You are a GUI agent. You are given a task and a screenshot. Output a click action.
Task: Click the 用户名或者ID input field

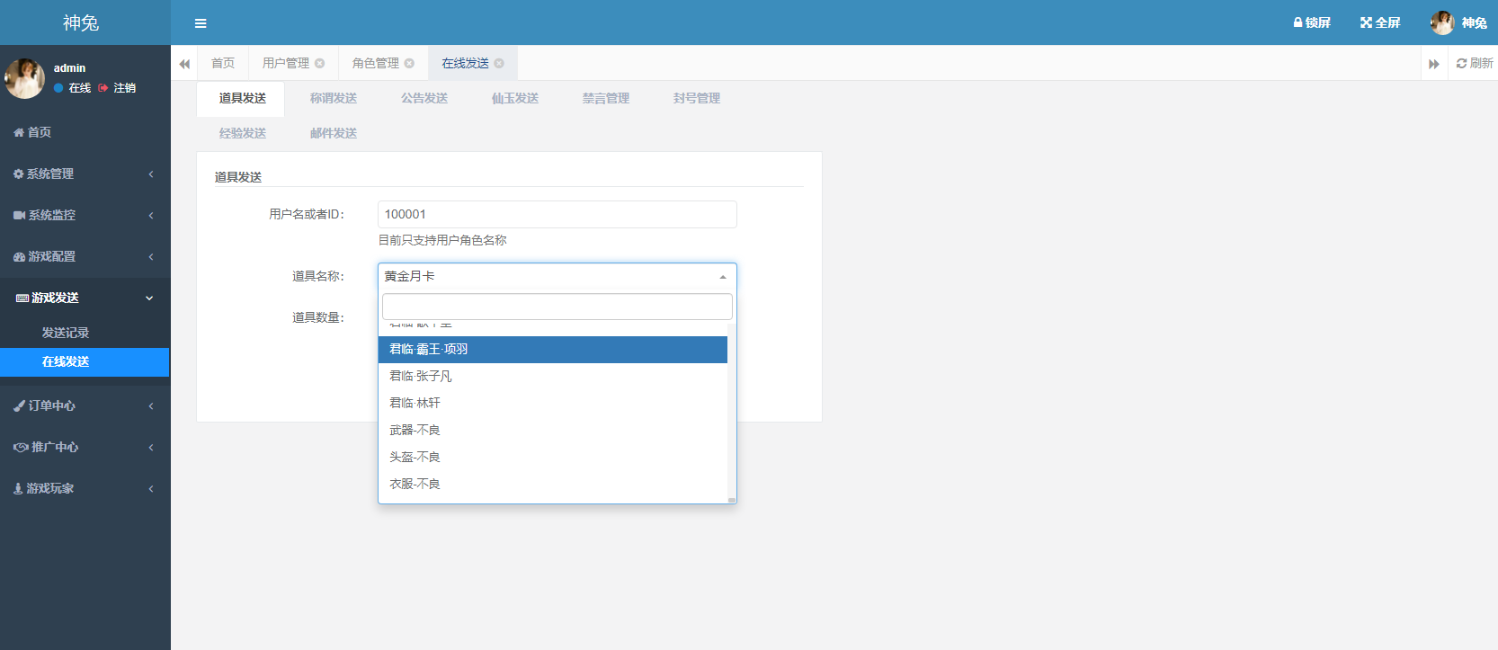557,214
